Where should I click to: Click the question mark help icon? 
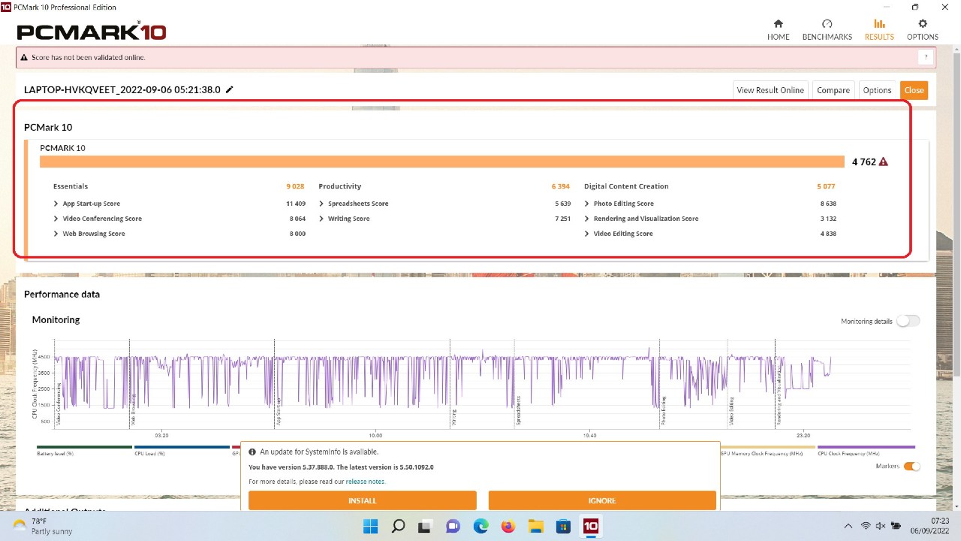pyautogui.click(x=926, y=57)
